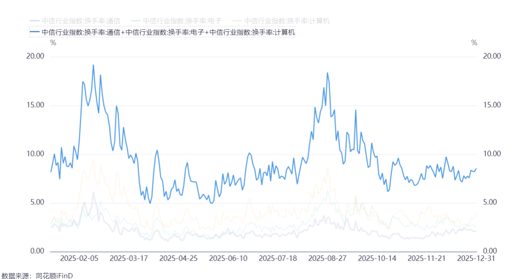Click right axis value 0.00

pos(490,251)
